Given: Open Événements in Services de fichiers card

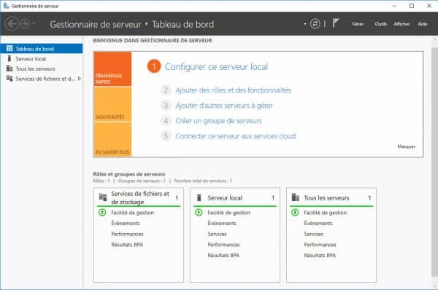Looking at the screenshot, I should [x=126, y=224].
